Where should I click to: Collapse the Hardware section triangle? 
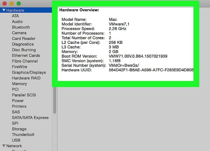click(4, 10)
